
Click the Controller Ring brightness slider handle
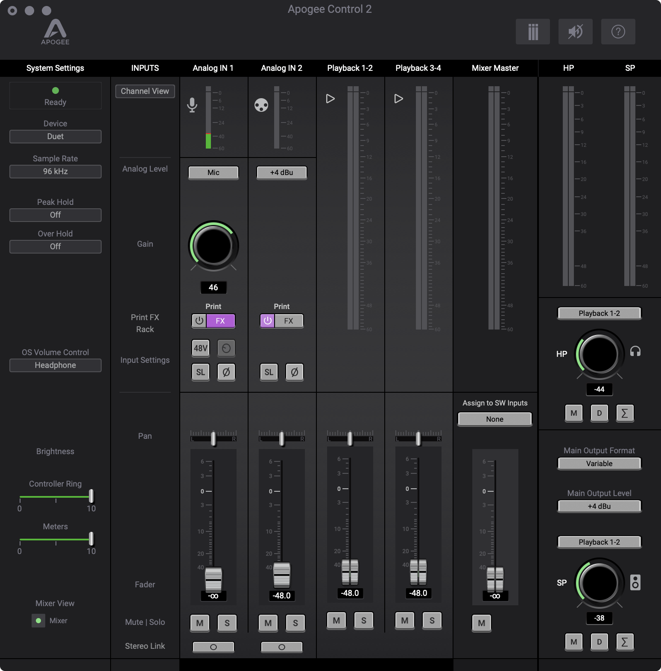click(x=91, y=496)
